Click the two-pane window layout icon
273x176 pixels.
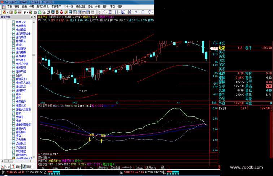coord(70,12)
